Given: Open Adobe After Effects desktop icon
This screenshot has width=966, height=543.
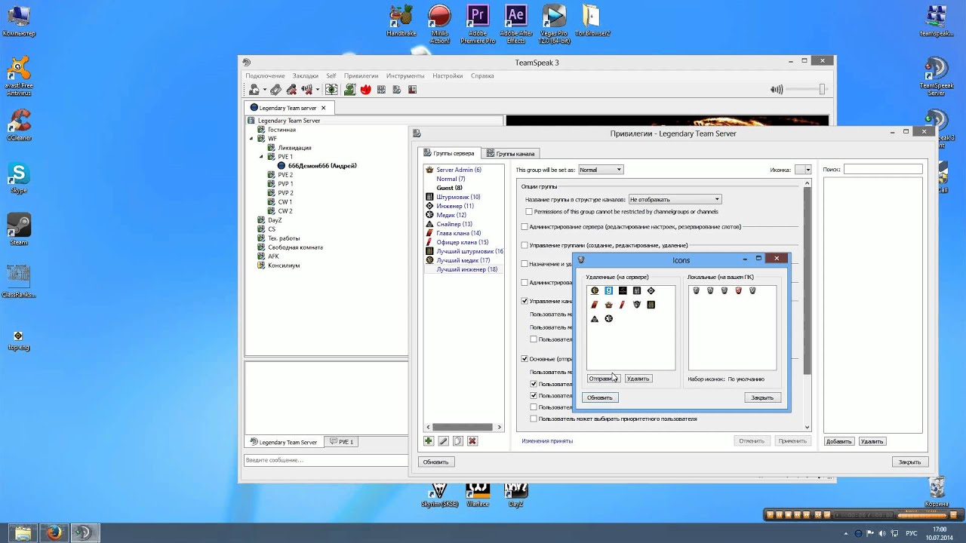Looking at the screenshot, I should (515, 24).
